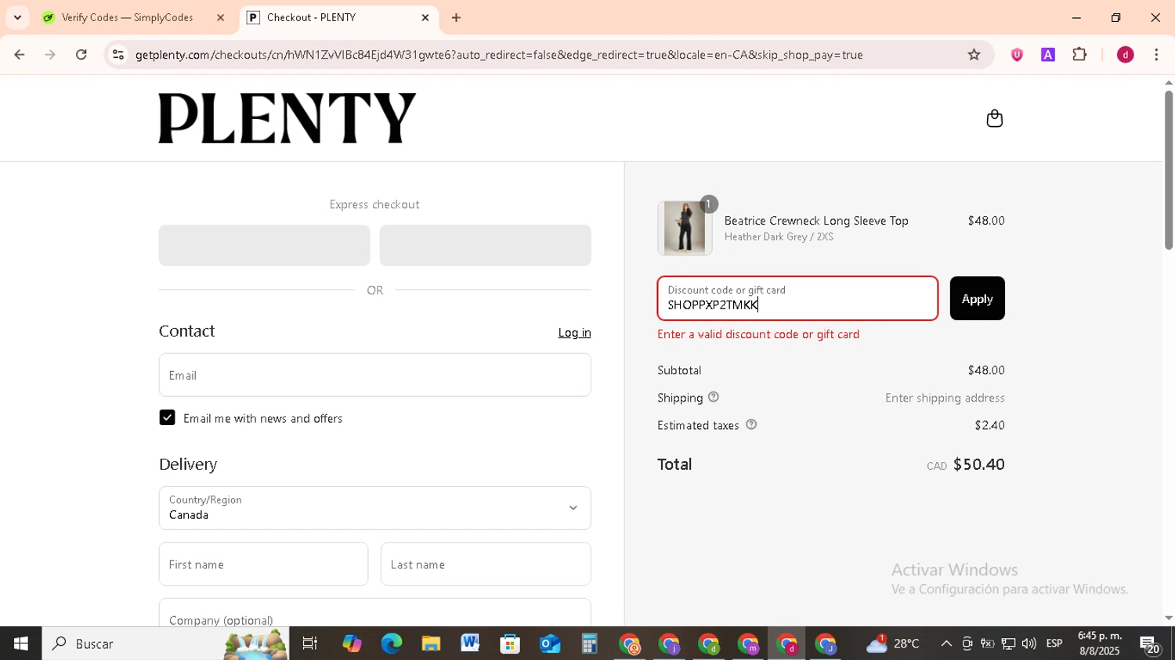Click the page vertical scrollbar
1175x660 pixels.
[x=1168, y=171]
